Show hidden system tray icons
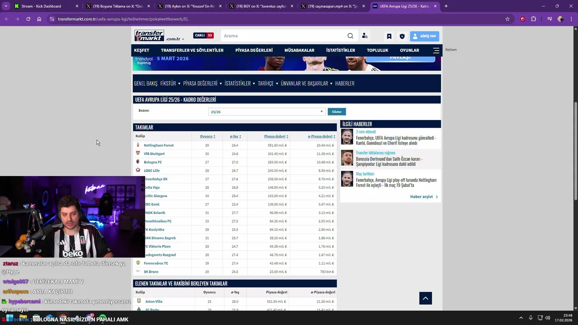The height and width of the screenshot is (325, 578). point(521,318)
